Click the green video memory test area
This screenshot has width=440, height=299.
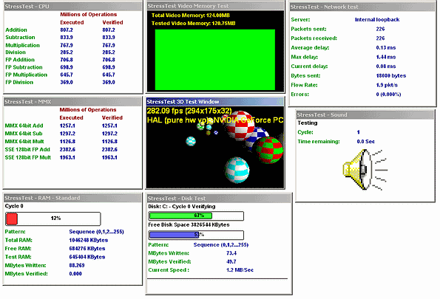(215, 60)
